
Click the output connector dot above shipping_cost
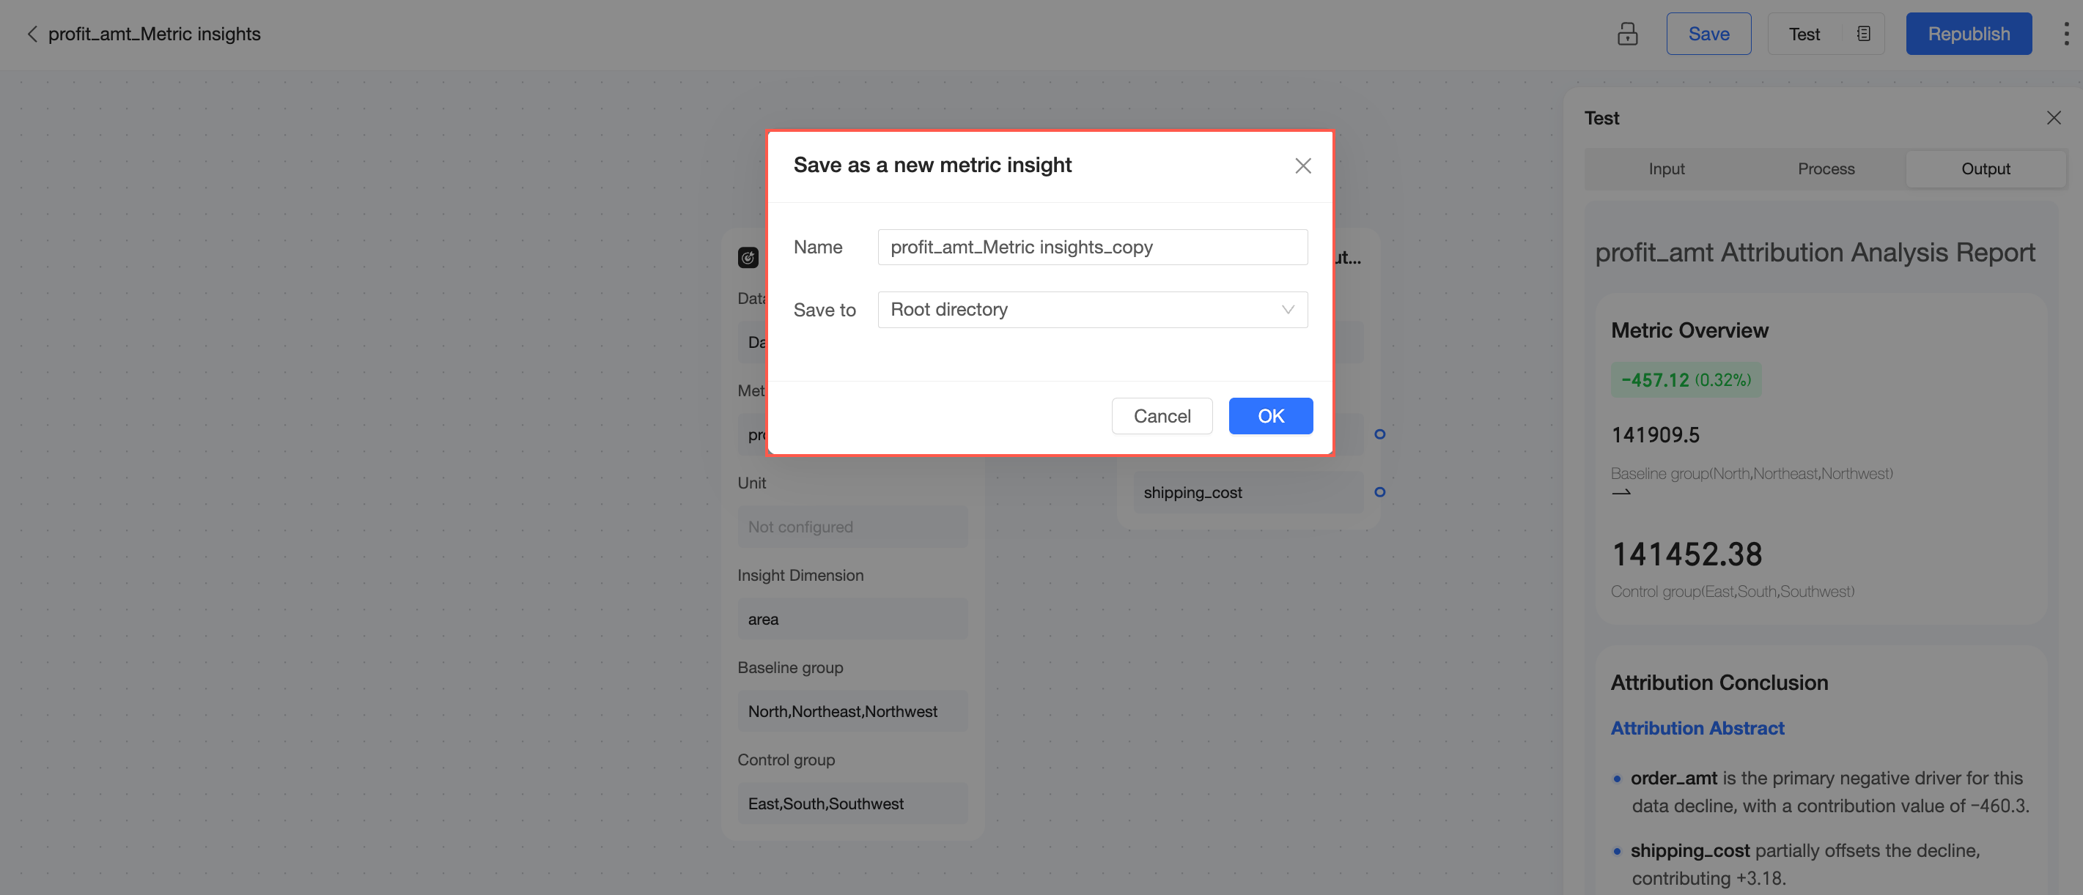1379,434
